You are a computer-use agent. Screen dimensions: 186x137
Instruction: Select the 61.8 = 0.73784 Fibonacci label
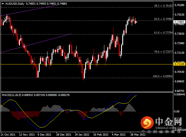point(163,33)
